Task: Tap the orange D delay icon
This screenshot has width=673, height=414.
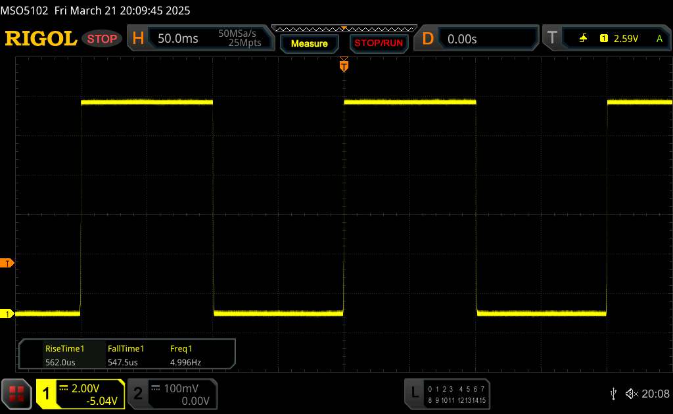Action: 428,39
